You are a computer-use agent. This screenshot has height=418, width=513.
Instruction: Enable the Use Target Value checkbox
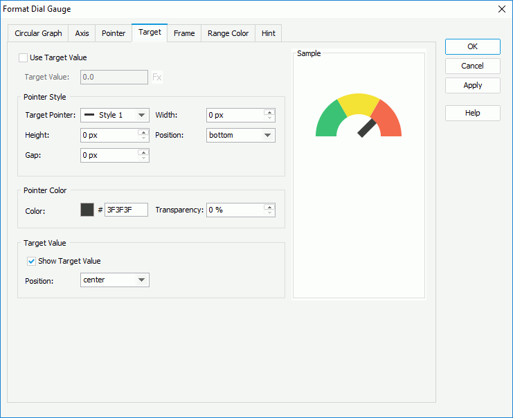(24, 58)
